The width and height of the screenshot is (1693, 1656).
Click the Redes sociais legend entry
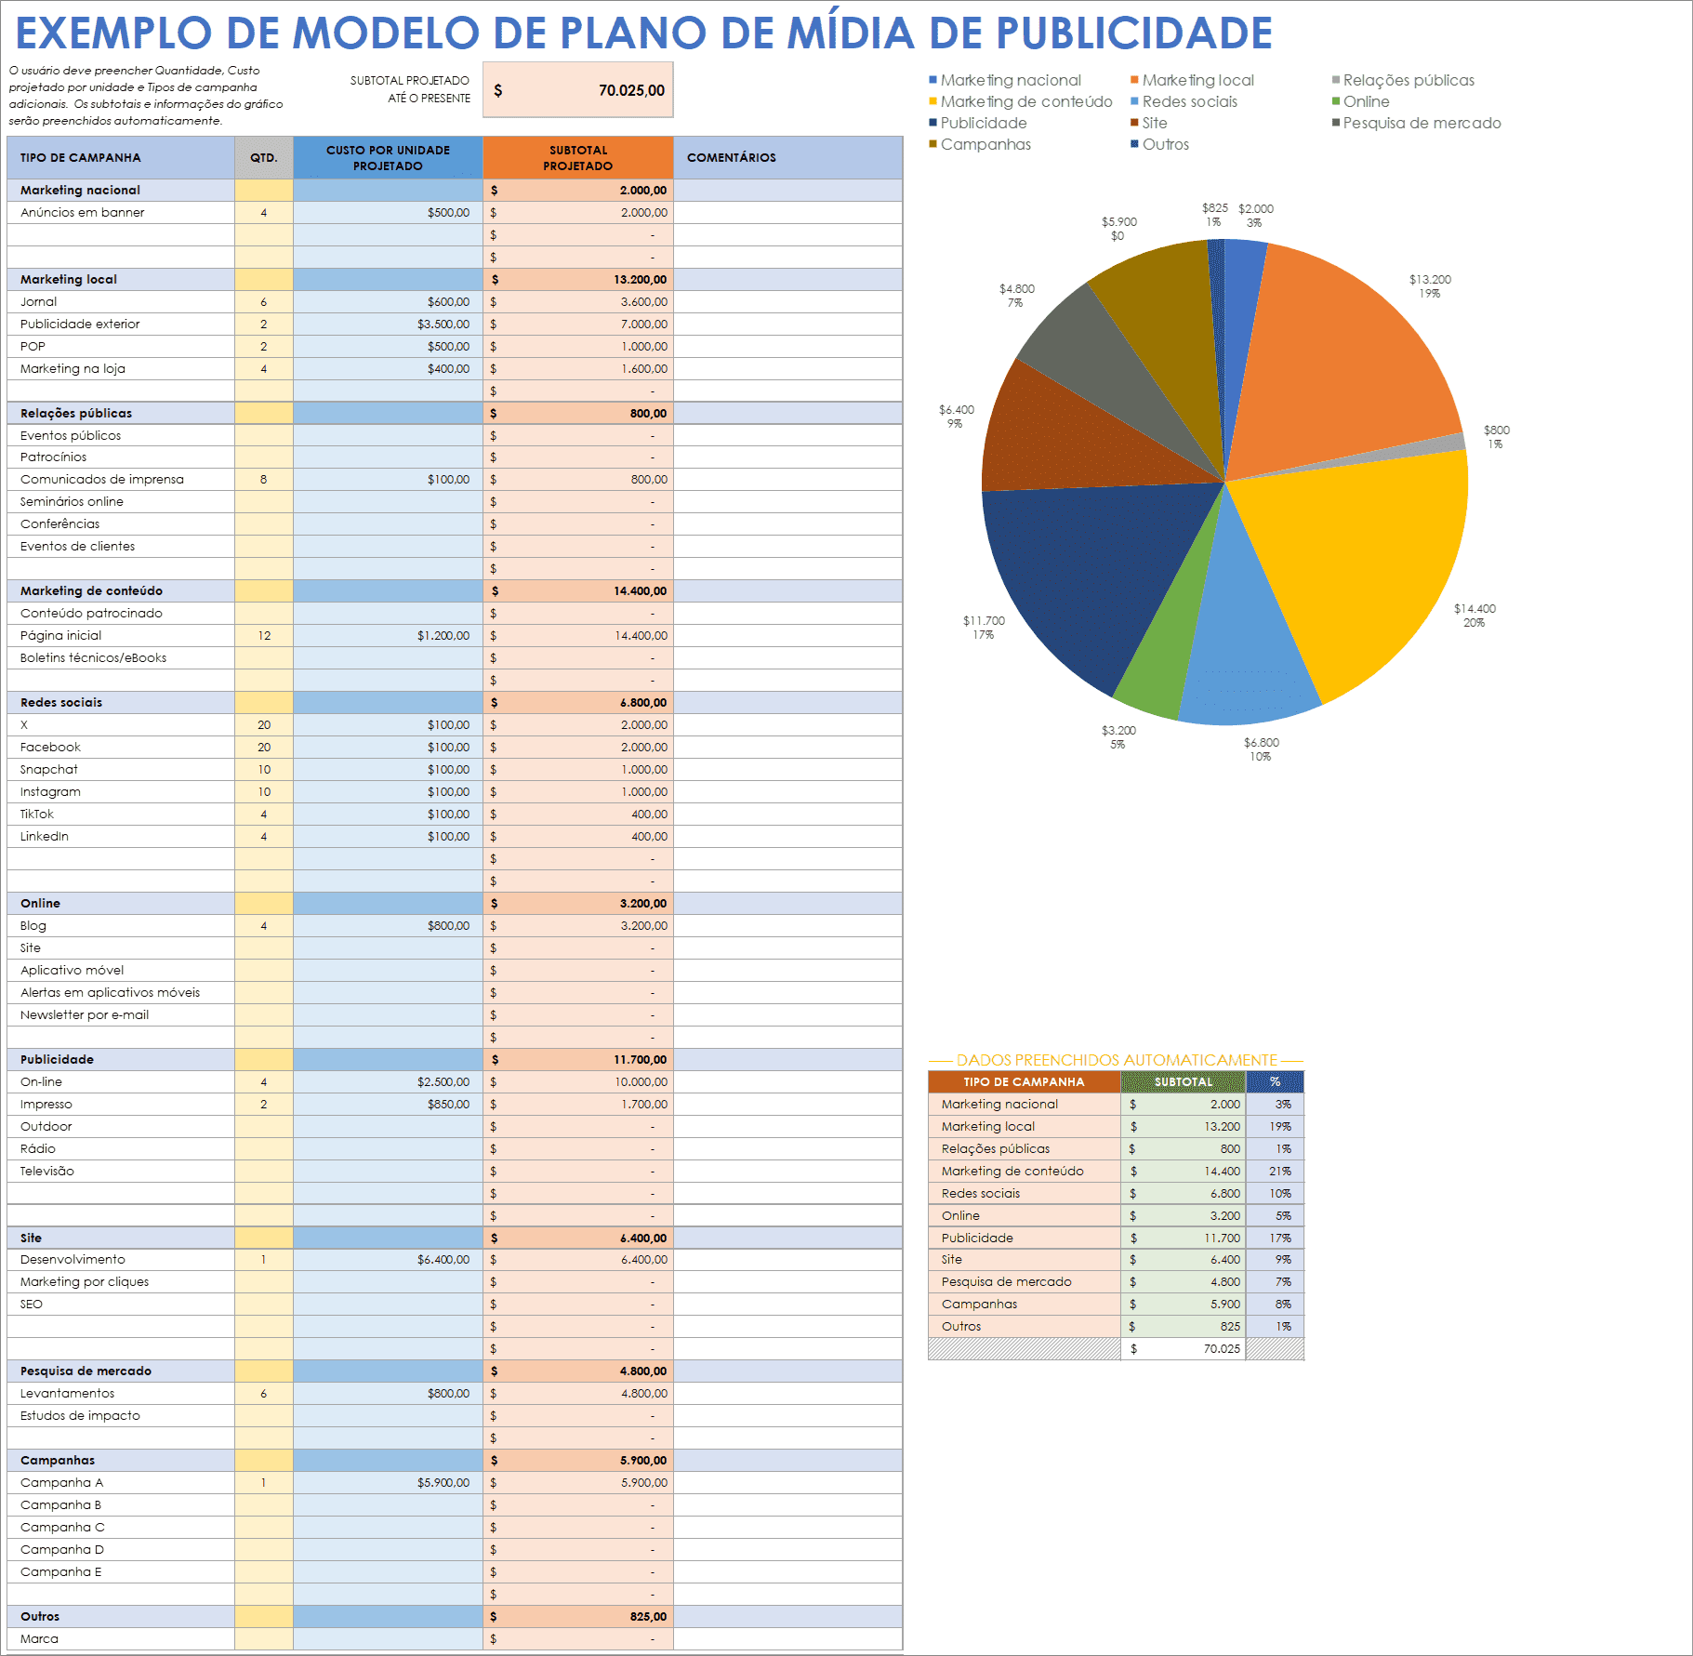pos(1184,101)
